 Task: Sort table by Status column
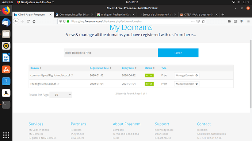(149, 68)
